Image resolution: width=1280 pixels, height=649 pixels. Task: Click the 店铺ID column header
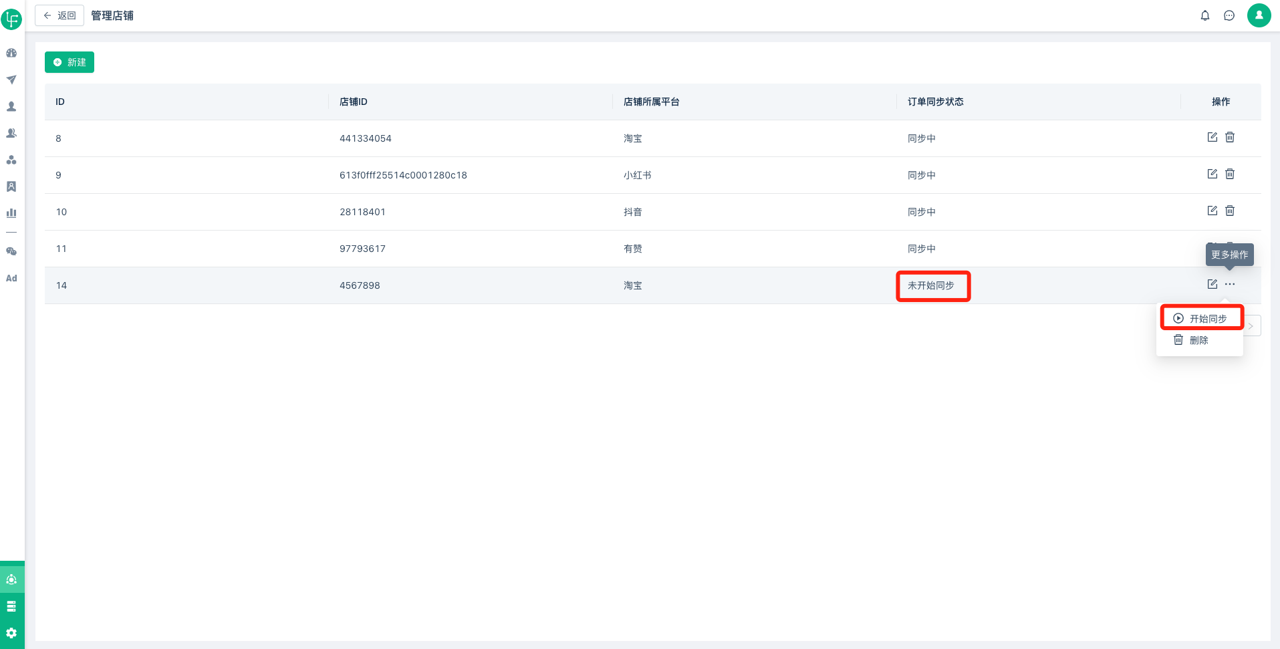(x=354, y=102)
